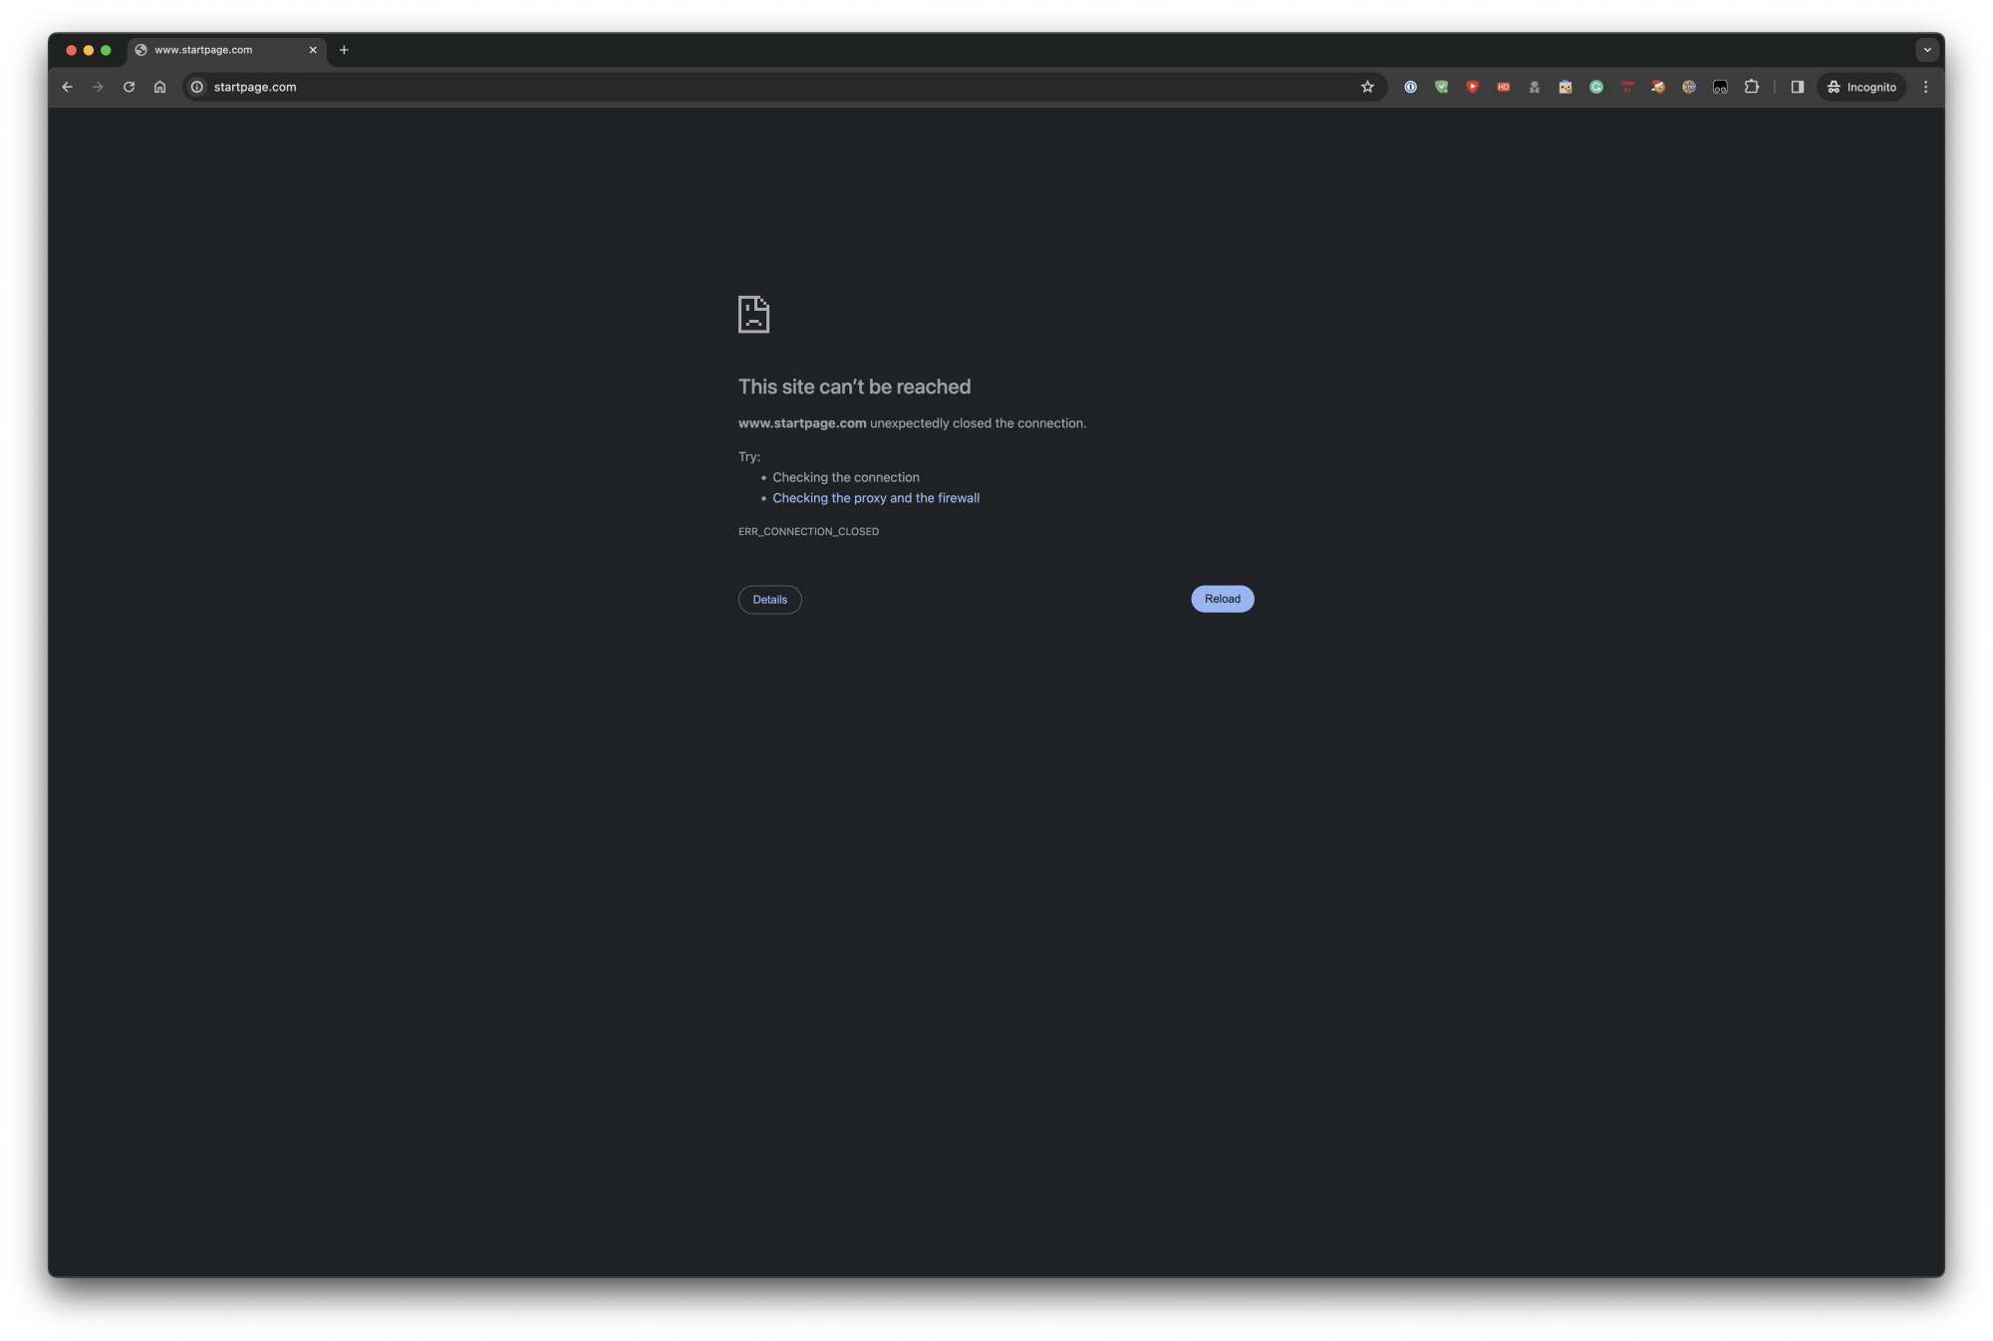1993x1341 pixels.
Task: Navigate back with the back arrow
Action: [x=67, y=87]
